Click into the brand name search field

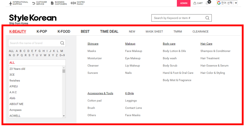[34, 43]
